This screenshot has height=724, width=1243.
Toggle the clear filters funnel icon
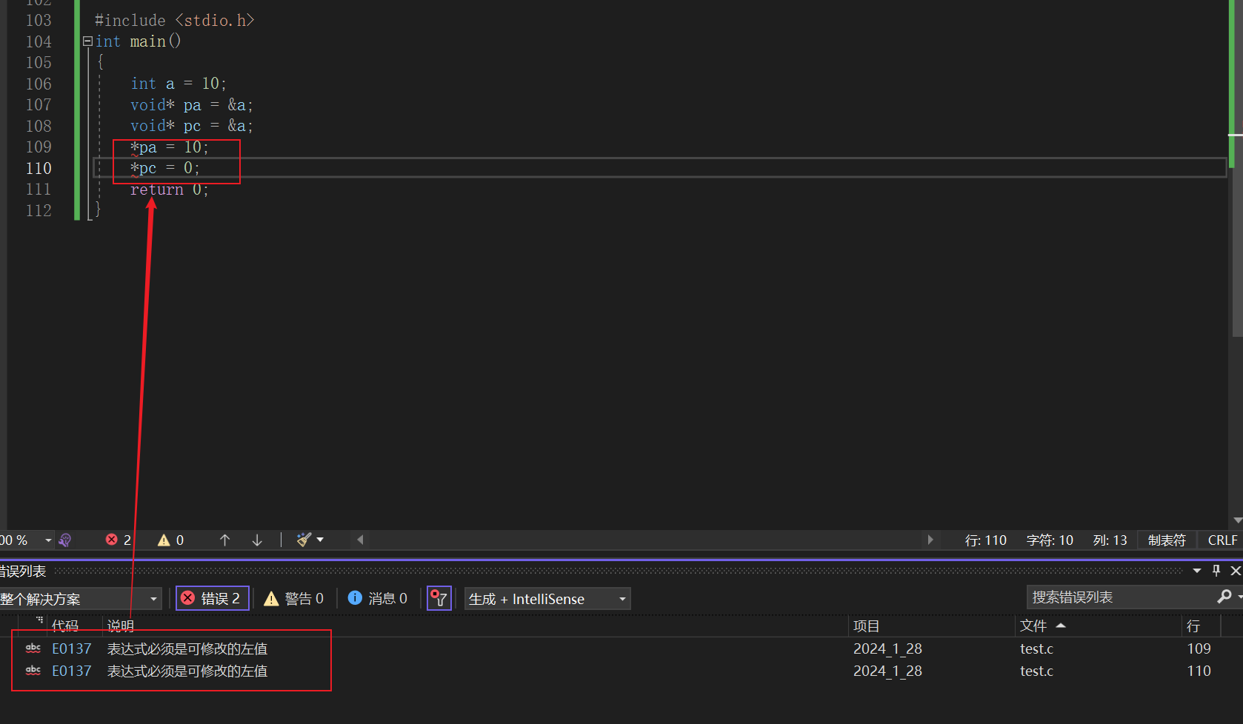point(439,598)
